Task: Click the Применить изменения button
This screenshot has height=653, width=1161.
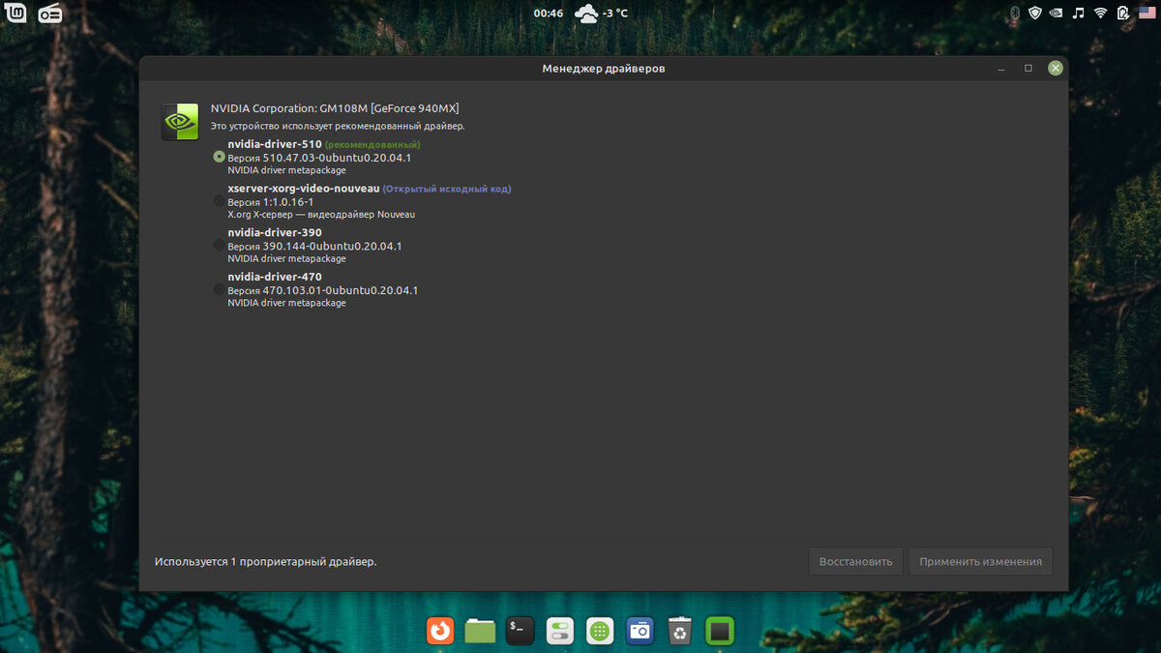Action: (x=980, y=561)
